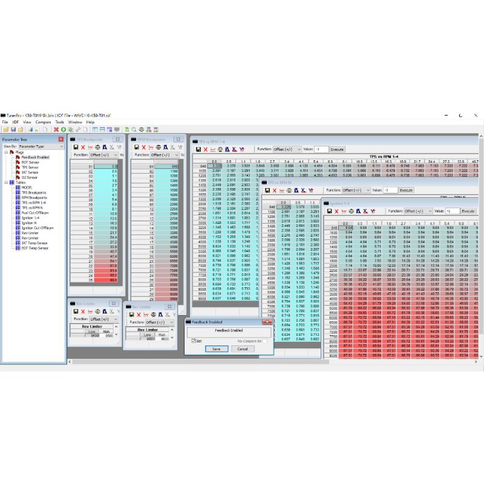The height and width of the screenshot is (484, 484).
Task: Toggle the No Compare Bin checkbox
Action: tap(264, 341)
